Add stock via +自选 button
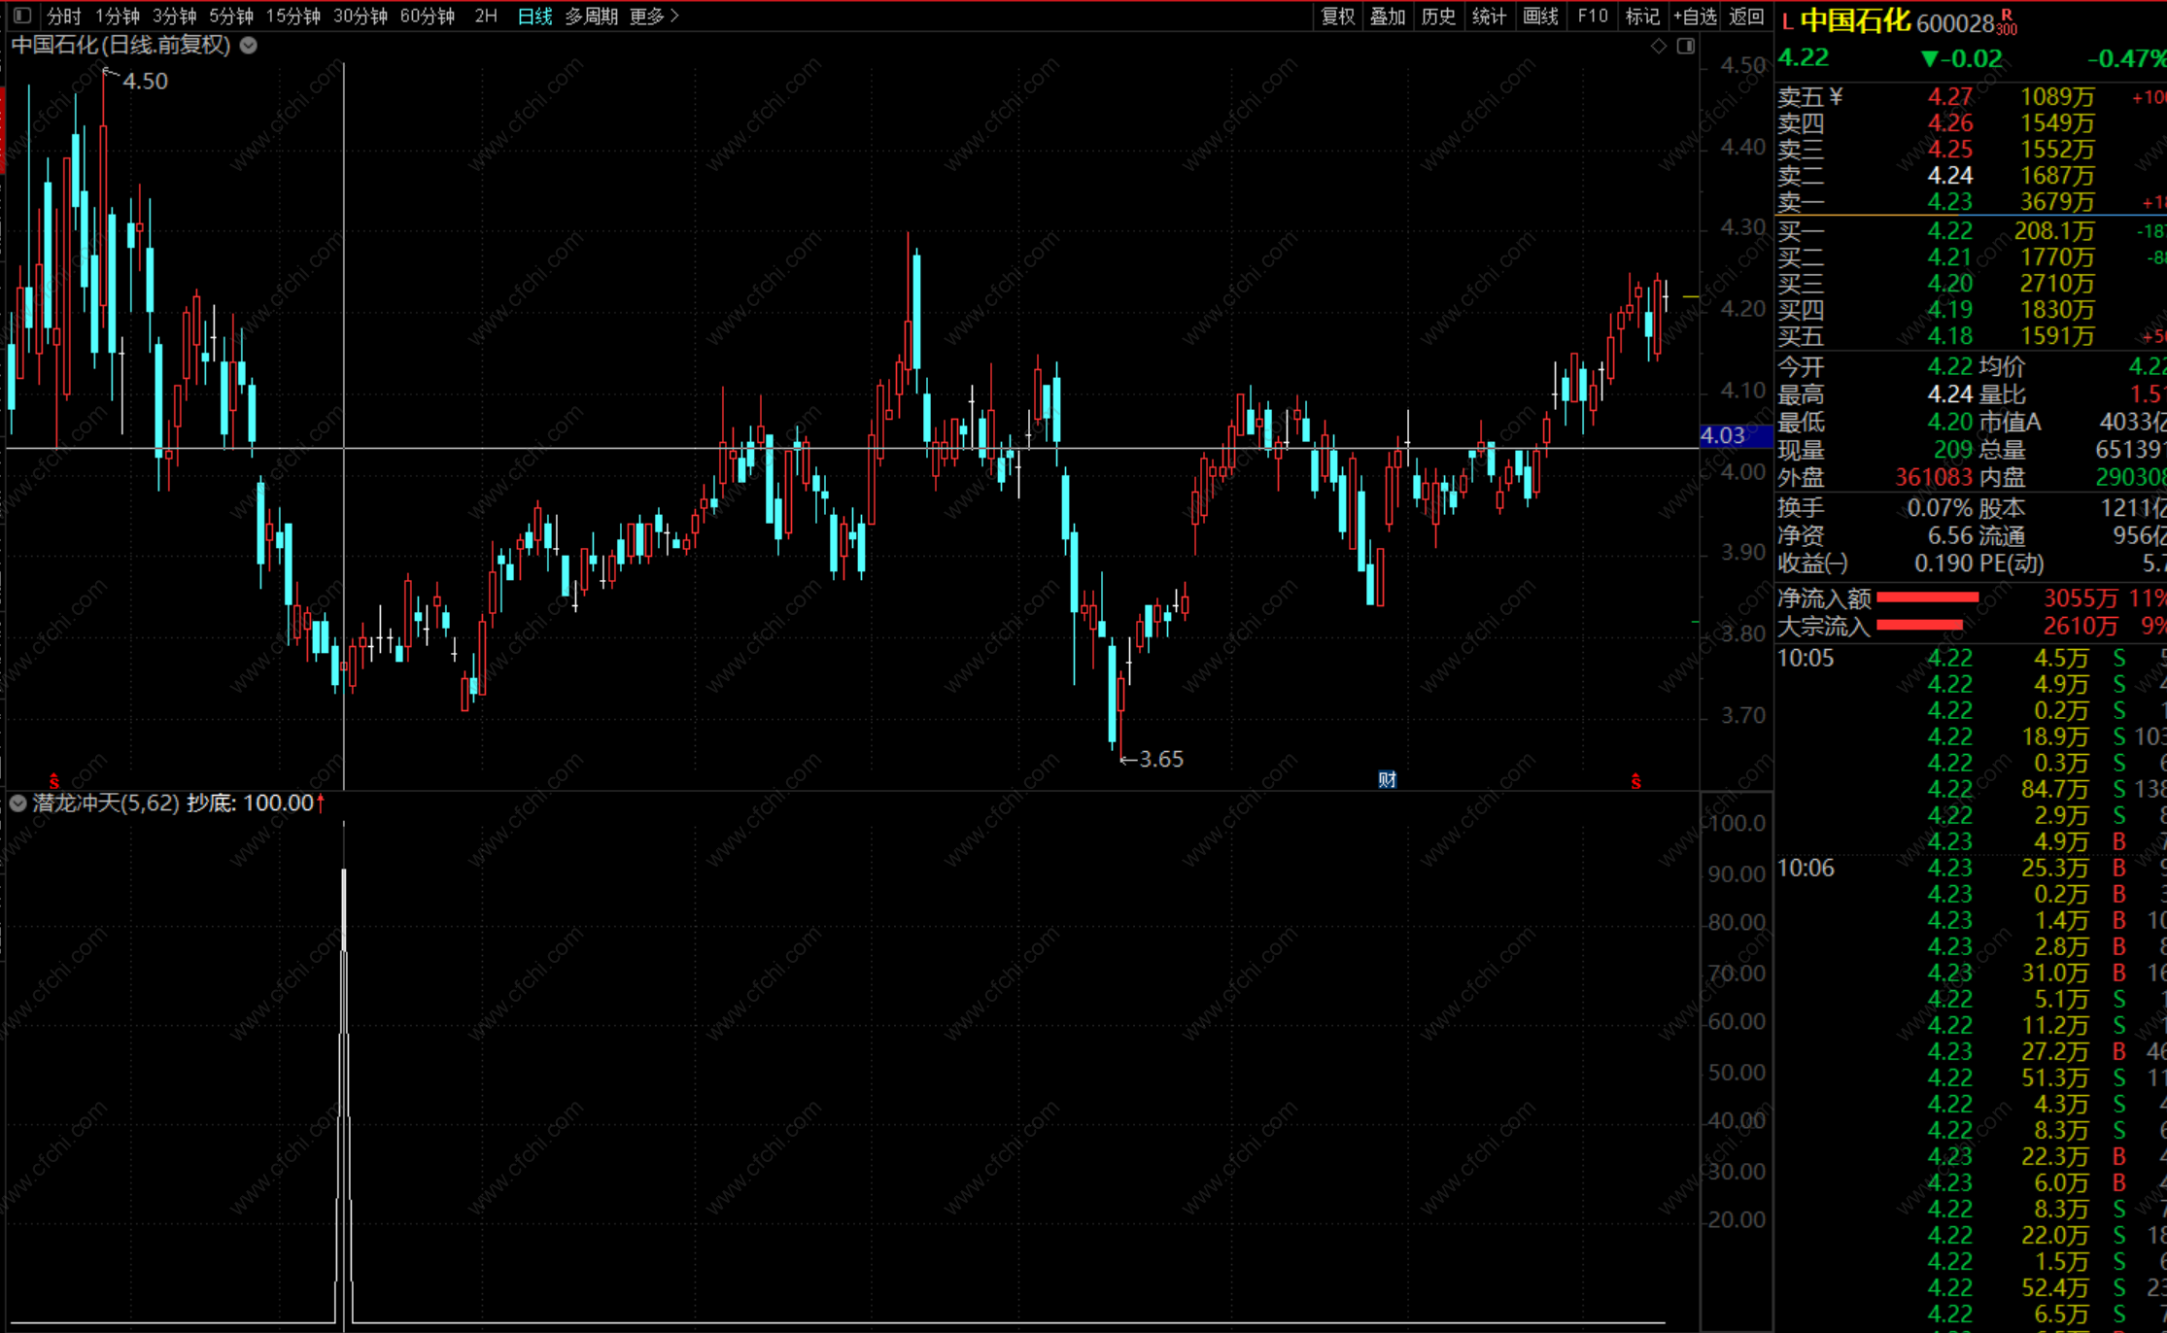2167x1333 pixels. click(1695, 16)
